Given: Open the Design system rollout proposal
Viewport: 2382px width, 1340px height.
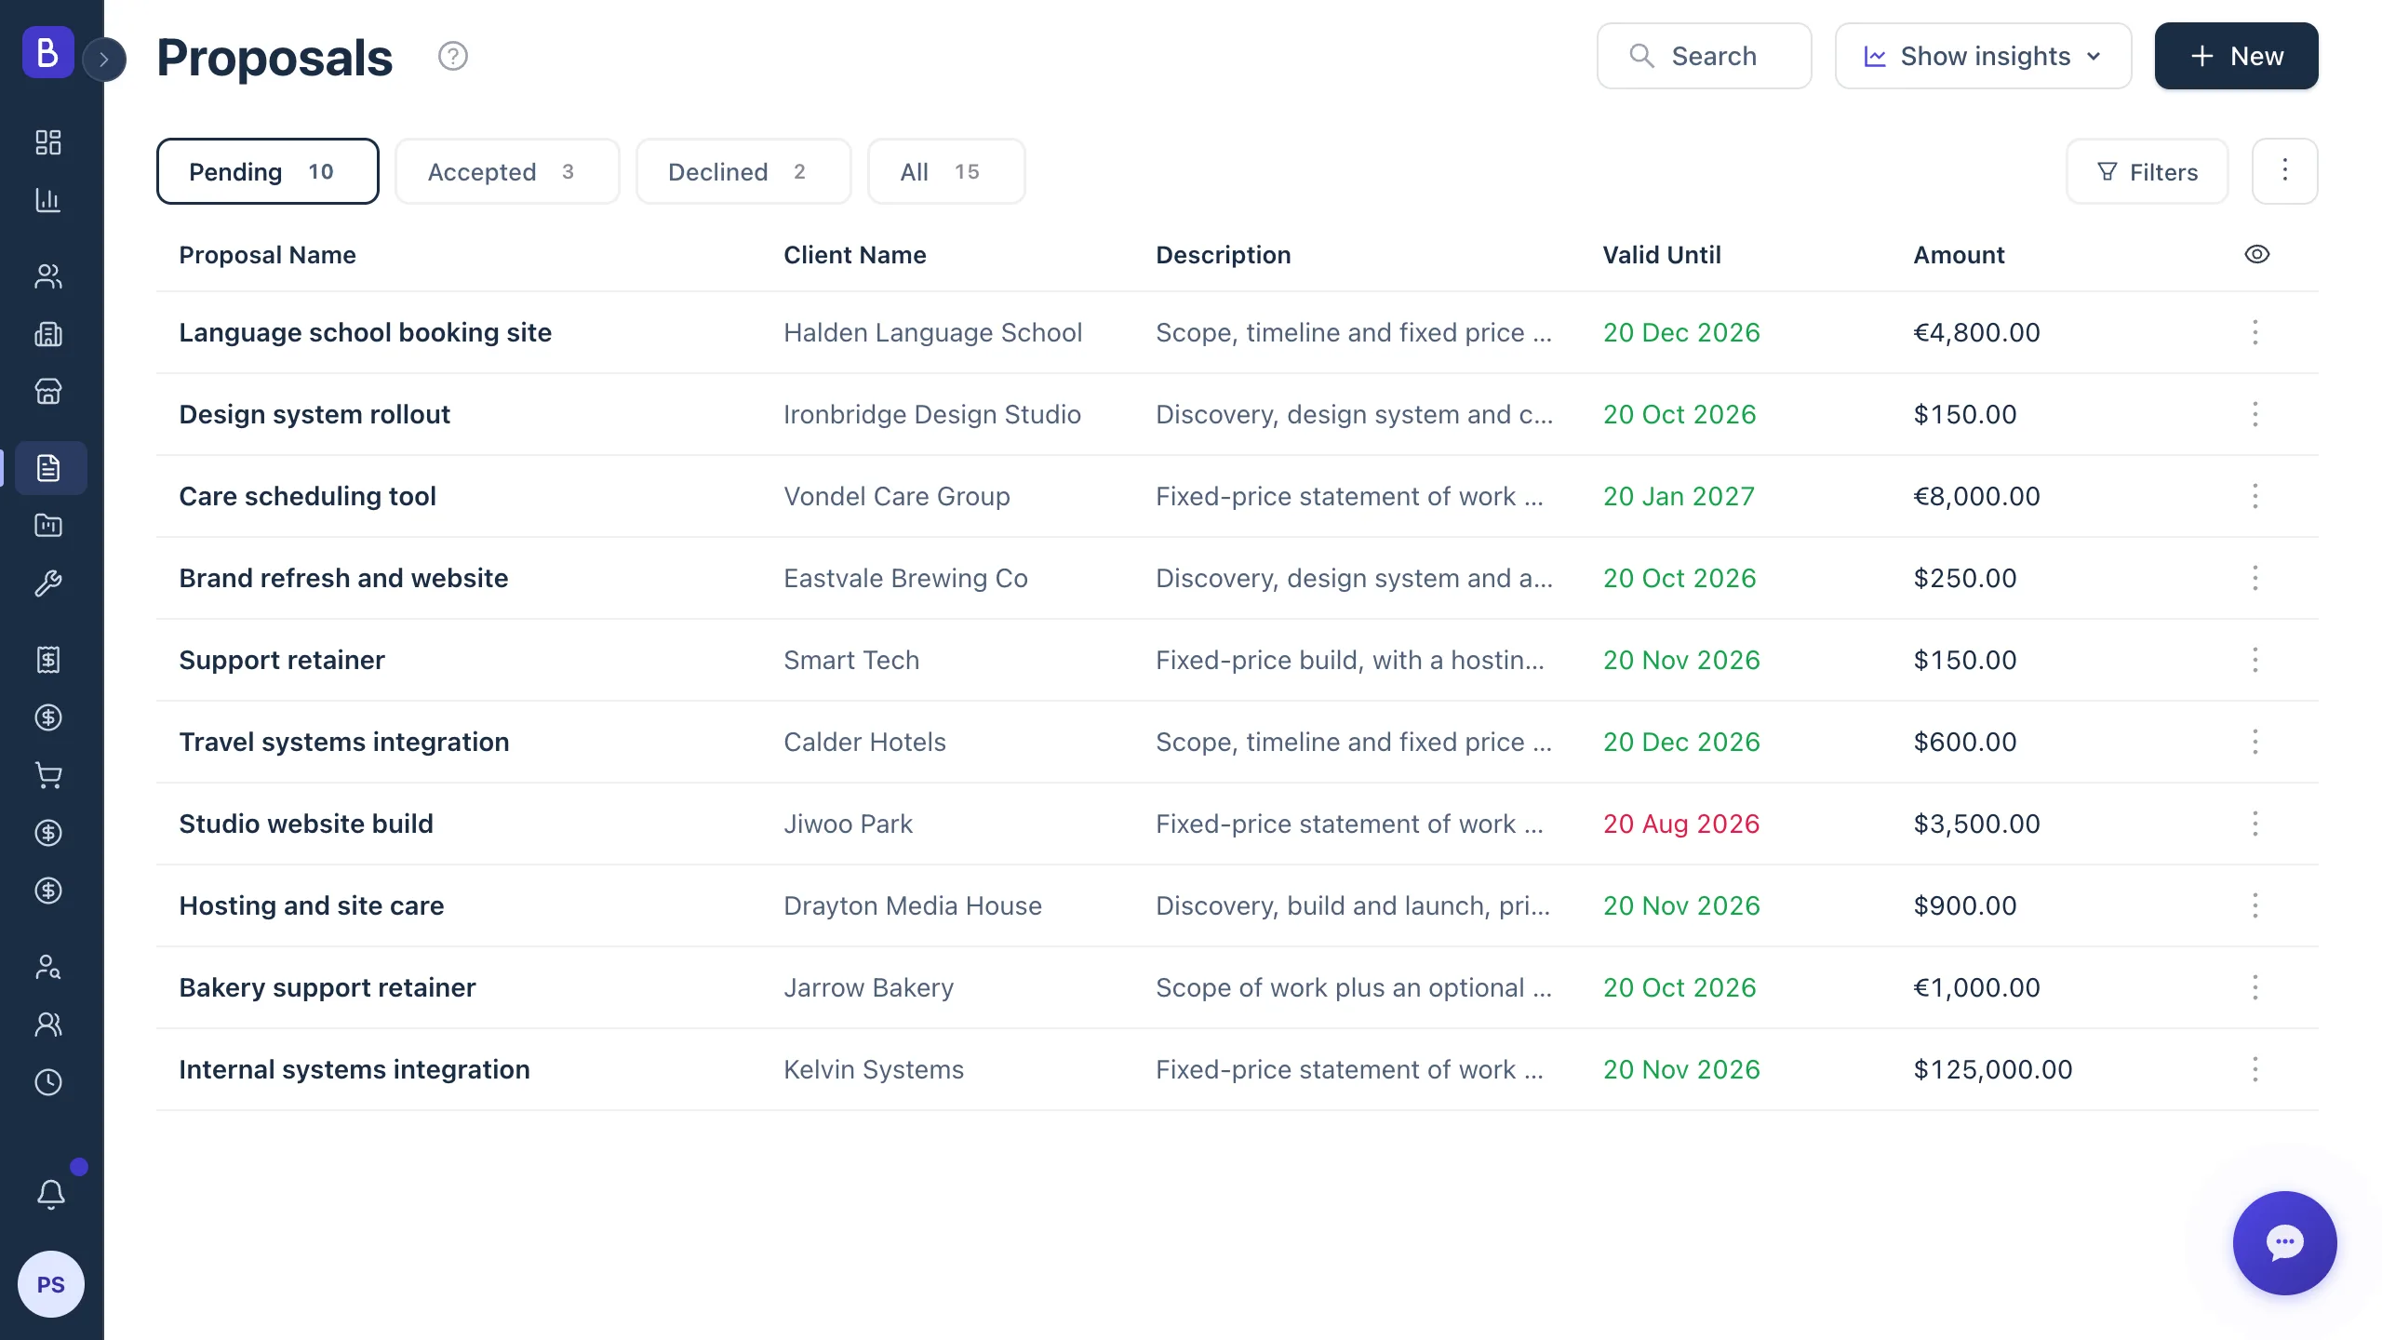Looking at the screenshot, I should pyautogui.click(x=314, y=414).
